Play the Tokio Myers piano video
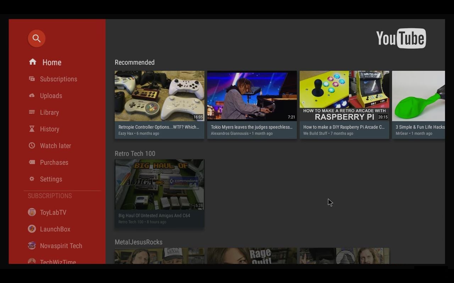454x283 pixels. (252, 96)
